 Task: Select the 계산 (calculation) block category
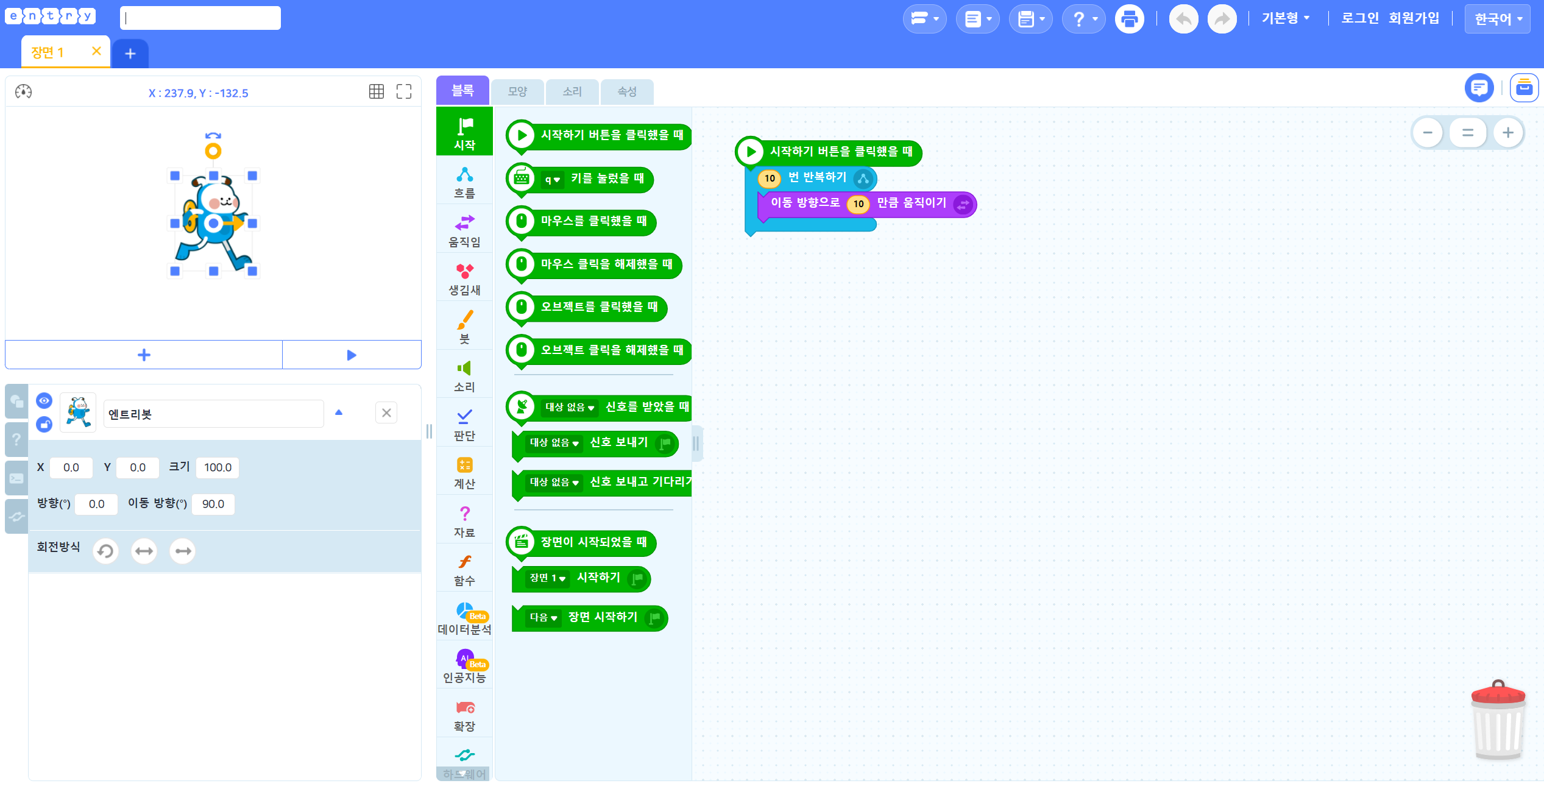pos(464,473)
